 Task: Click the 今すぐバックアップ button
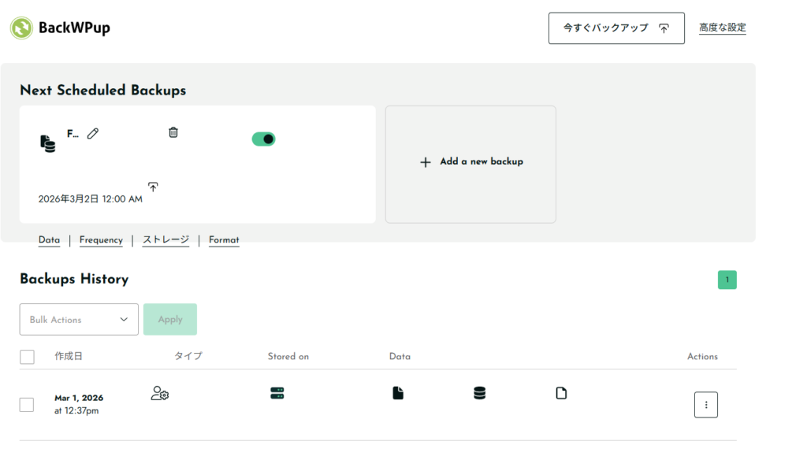pos(616,28)
